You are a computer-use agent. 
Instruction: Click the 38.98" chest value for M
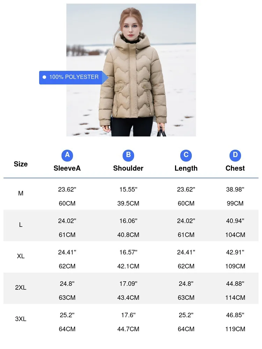[235, 190]
